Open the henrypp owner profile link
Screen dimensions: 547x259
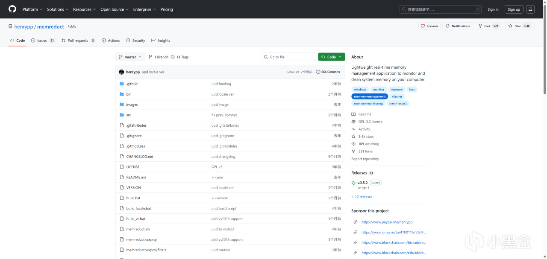(x=24, y=26)
